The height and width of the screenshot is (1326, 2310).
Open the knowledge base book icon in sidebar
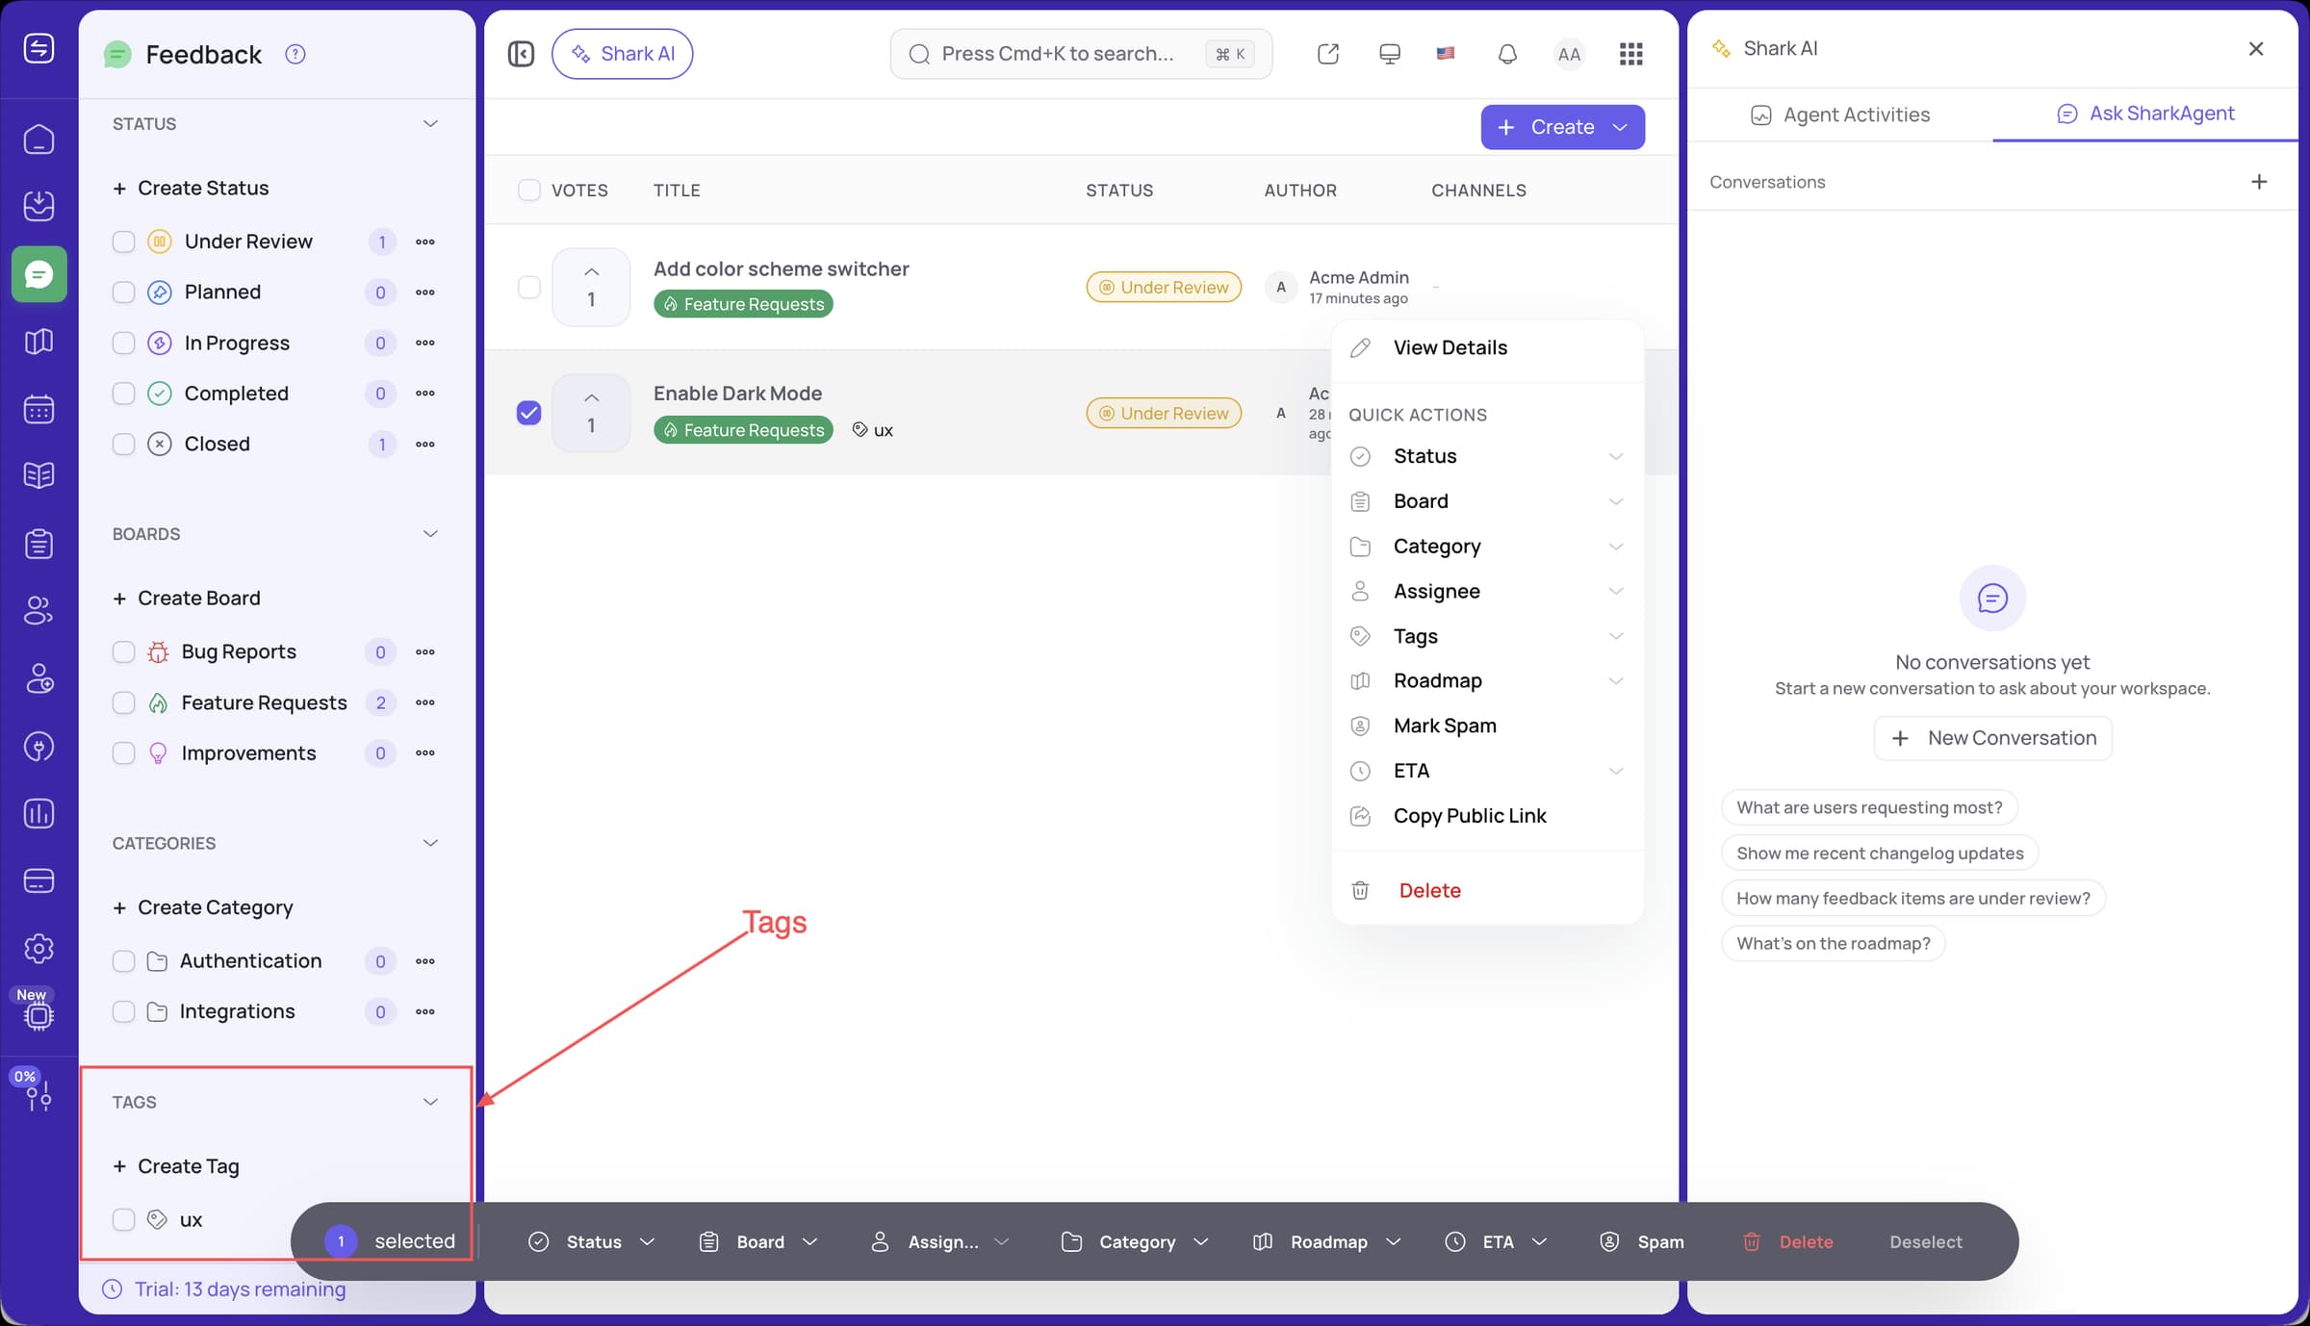38,475
